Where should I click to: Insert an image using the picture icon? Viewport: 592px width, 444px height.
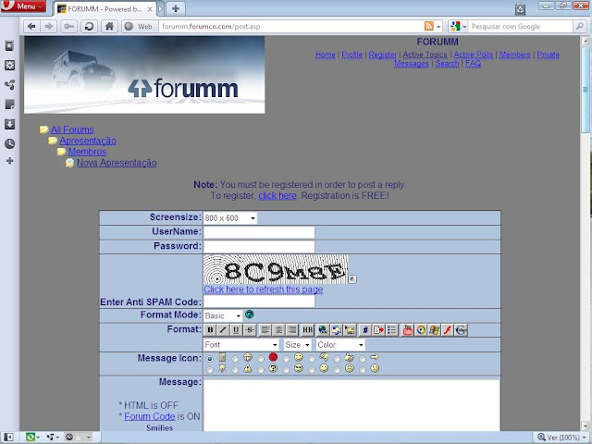coord(350,330)
